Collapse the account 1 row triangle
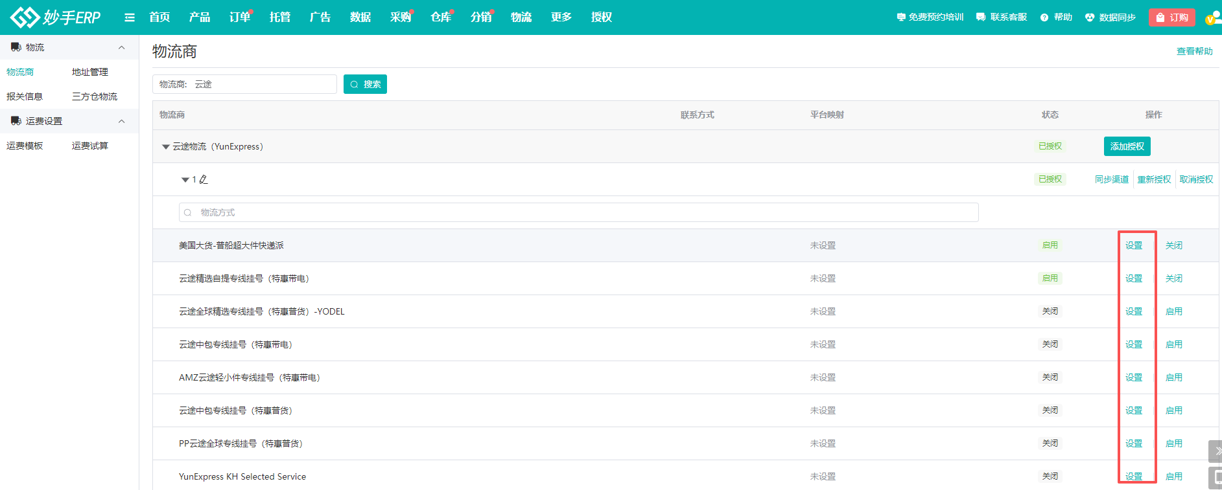Image resolution: width=1222 pixels, height=490 pixels. coord(185,180)
